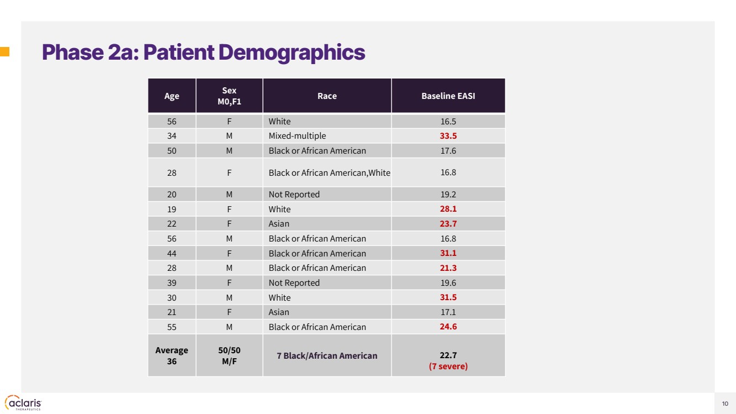Click the Baseline EASI column header
This screenshot has width=736, height=414.
pyautogui.click(x=448, y=96)
